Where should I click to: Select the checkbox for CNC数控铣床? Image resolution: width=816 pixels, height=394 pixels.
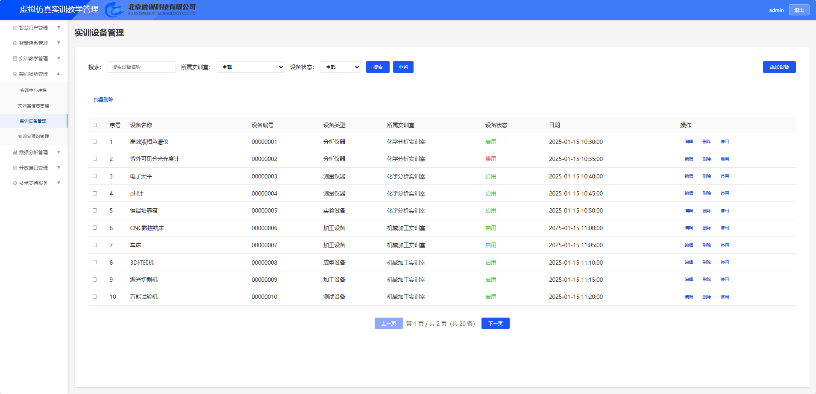(95, 228)
